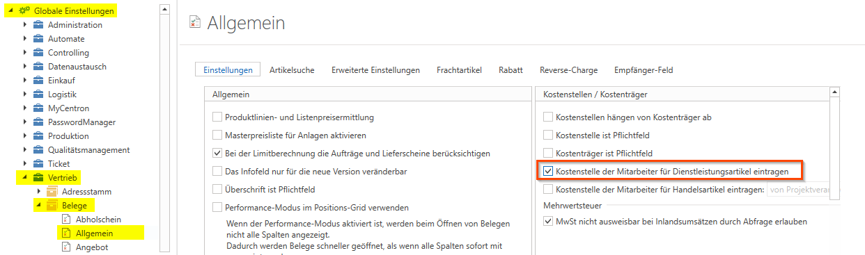Screen dimensions: 865x255
Task: Click the Abholschein document icon
Action: tap(67, 220)
